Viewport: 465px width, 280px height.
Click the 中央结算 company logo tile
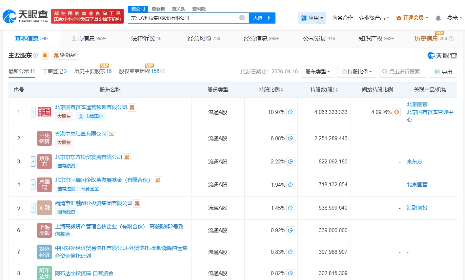44,138
